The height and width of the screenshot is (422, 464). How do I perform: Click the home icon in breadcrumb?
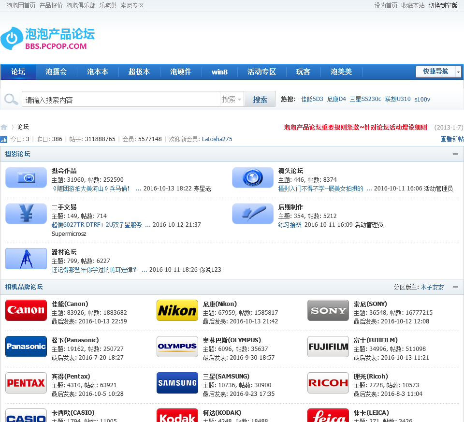(4, 127)
